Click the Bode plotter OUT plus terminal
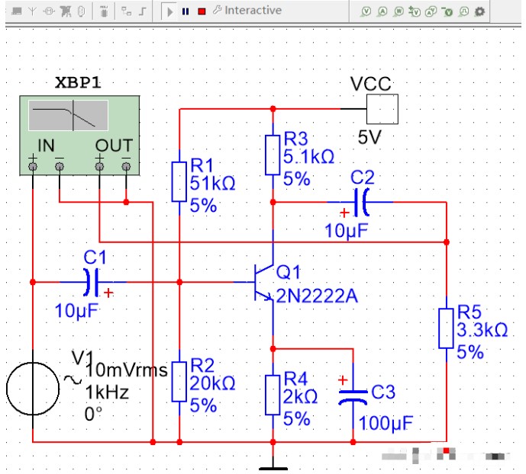This screenshot has height=474, width=526. (x=99, y=166)
